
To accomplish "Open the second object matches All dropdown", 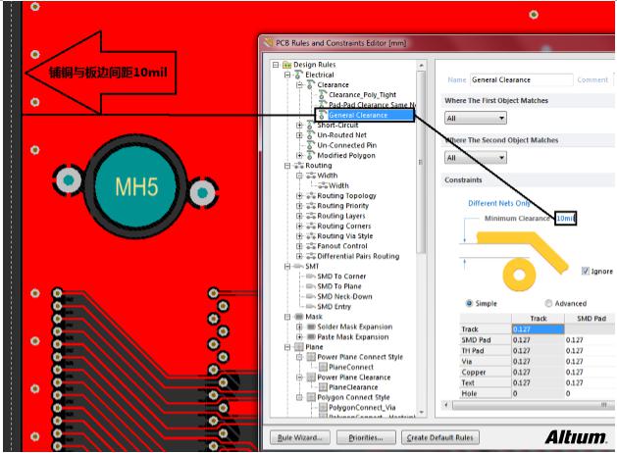I will point(475,157).
